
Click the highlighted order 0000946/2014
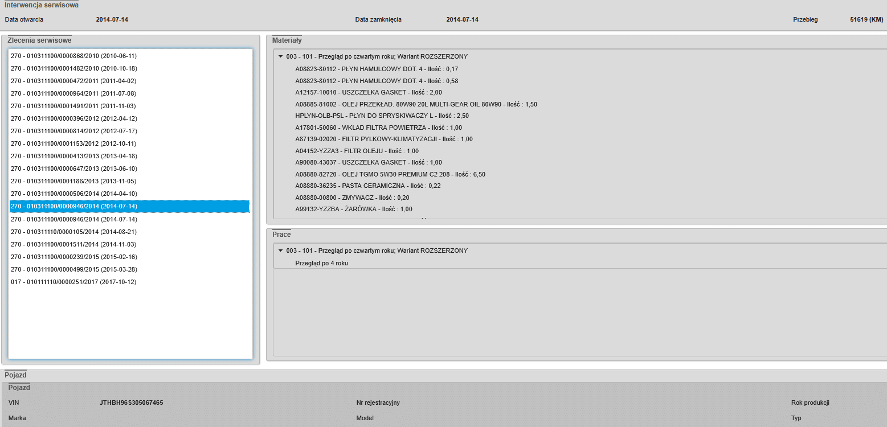tap(129, 206)
